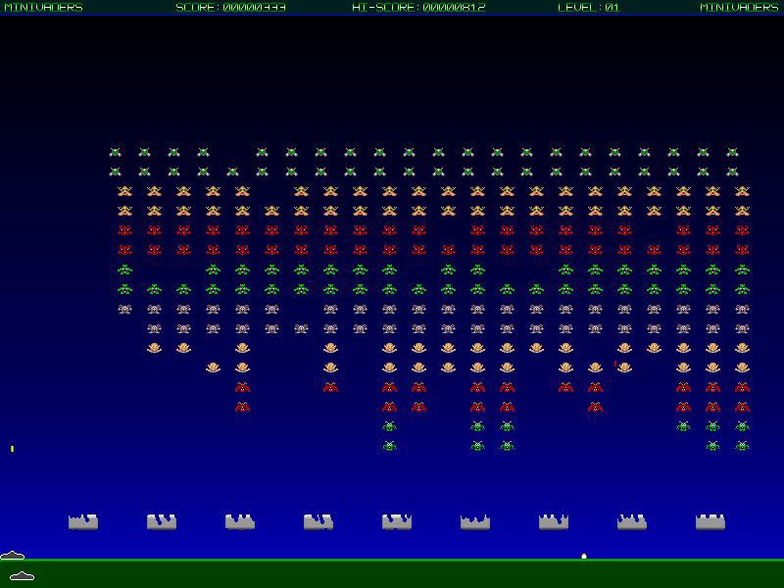The image size is (784, 588).
Task: Click the leftmost invader in the second row
Action: click(x=115, y=172)
